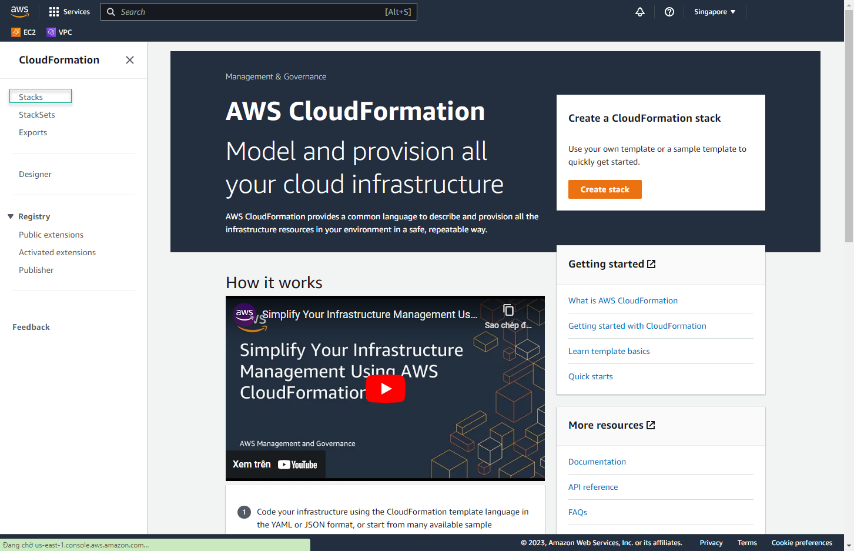854x551 pixels.
Task: Open Publisher in the sidebar
Action: pyautogui.click(x=36, y=270)
